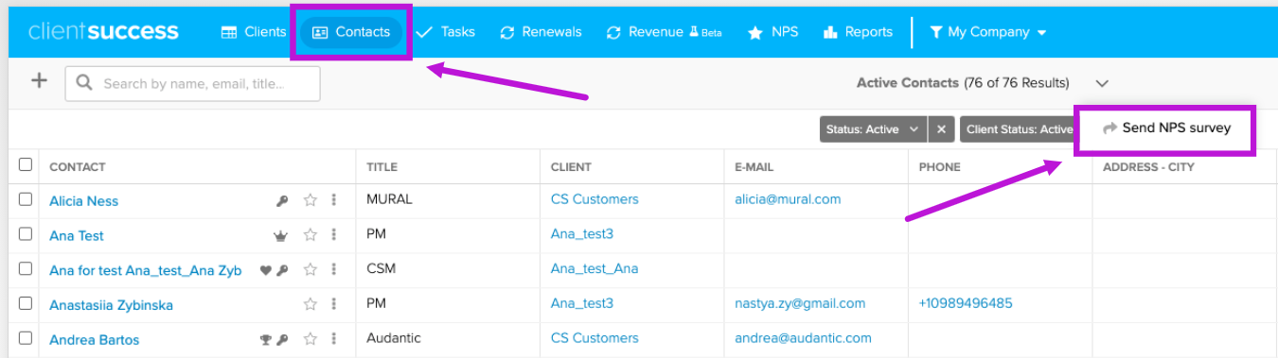Open contact Ana for test Ana_test_Ana Zyb
This screenshot has height=358, width=1278.
[146, 270]
